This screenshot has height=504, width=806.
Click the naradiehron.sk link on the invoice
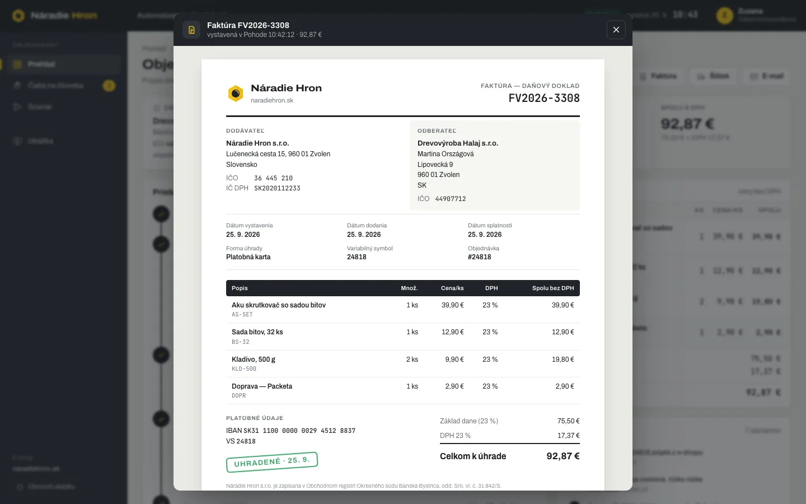pyautogui.click(x=272, y=100)
